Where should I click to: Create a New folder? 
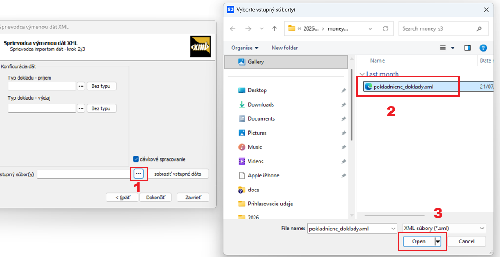[x=284, y=48]
